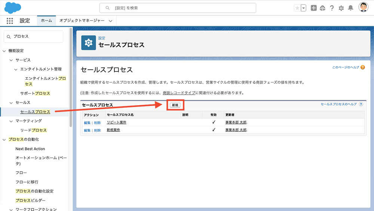Click the Quick Find box containing プロセス
The width and height of the screenshot is (374, 211).
33,36
